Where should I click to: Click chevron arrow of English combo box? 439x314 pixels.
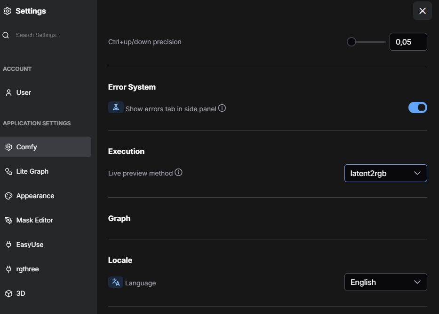[x=417, y=282]
